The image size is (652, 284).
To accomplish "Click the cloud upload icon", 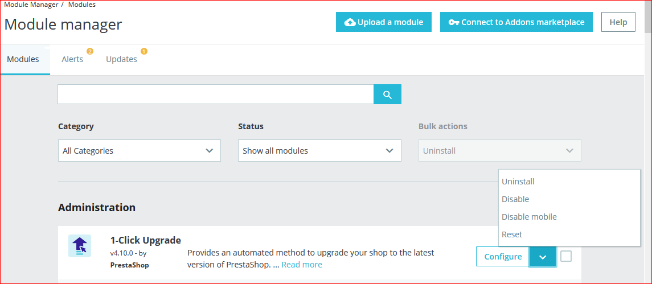I will pos(350,22).
